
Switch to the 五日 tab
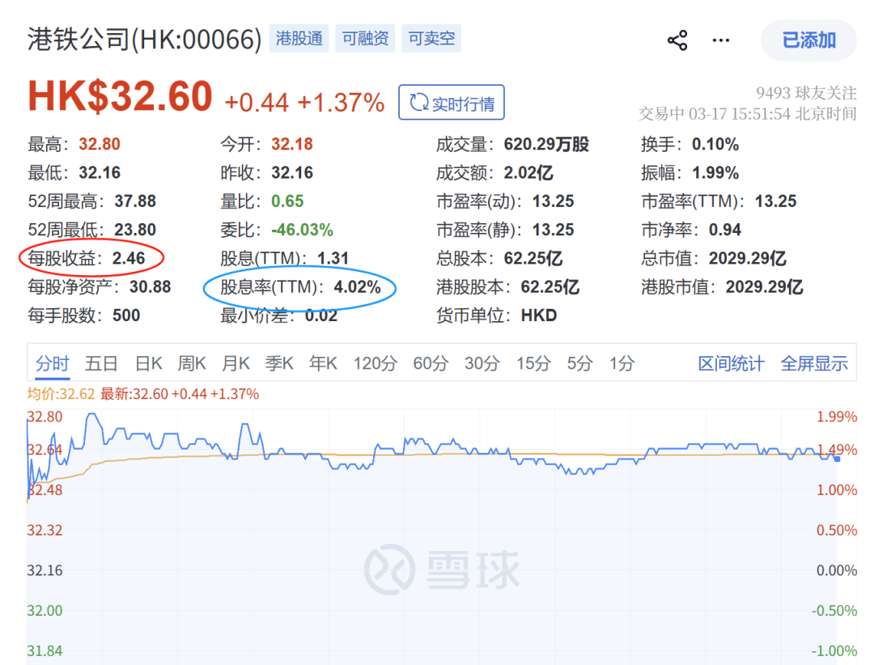pos(101,363)
